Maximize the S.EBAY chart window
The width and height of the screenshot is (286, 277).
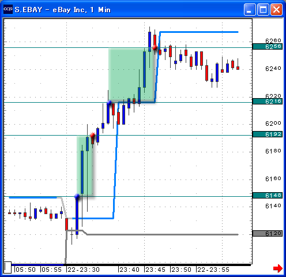click(x=263, y=9)
